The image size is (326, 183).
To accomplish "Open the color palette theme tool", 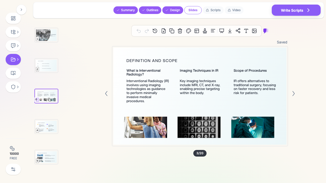I will coord(188,31).
